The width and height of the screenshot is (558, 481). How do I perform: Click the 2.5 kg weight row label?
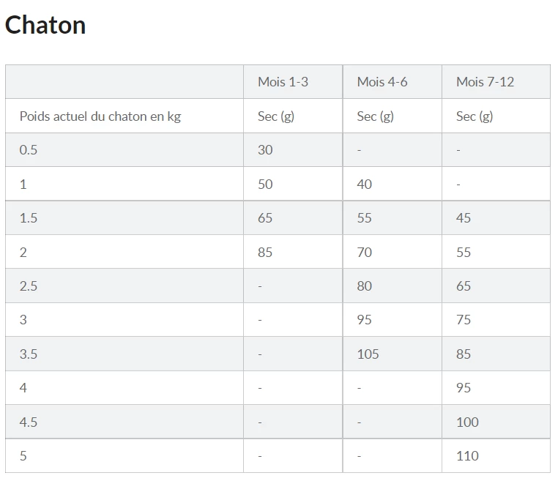tap(29, 286)
